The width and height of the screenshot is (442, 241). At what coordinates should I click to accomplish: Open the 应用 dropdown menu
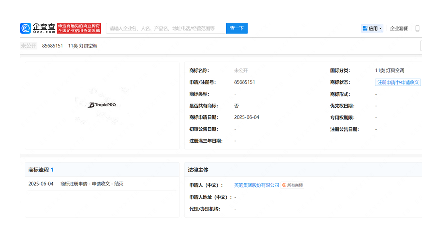tap(372, 29)
